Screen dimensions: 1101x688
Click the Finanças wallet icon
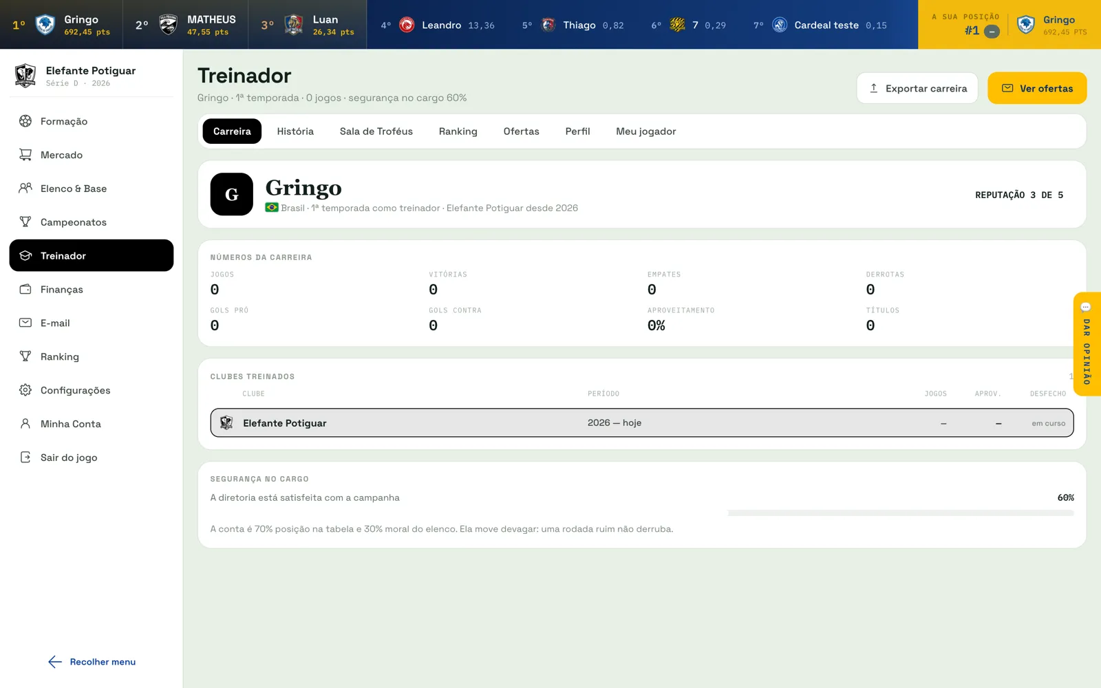(25, 289)
